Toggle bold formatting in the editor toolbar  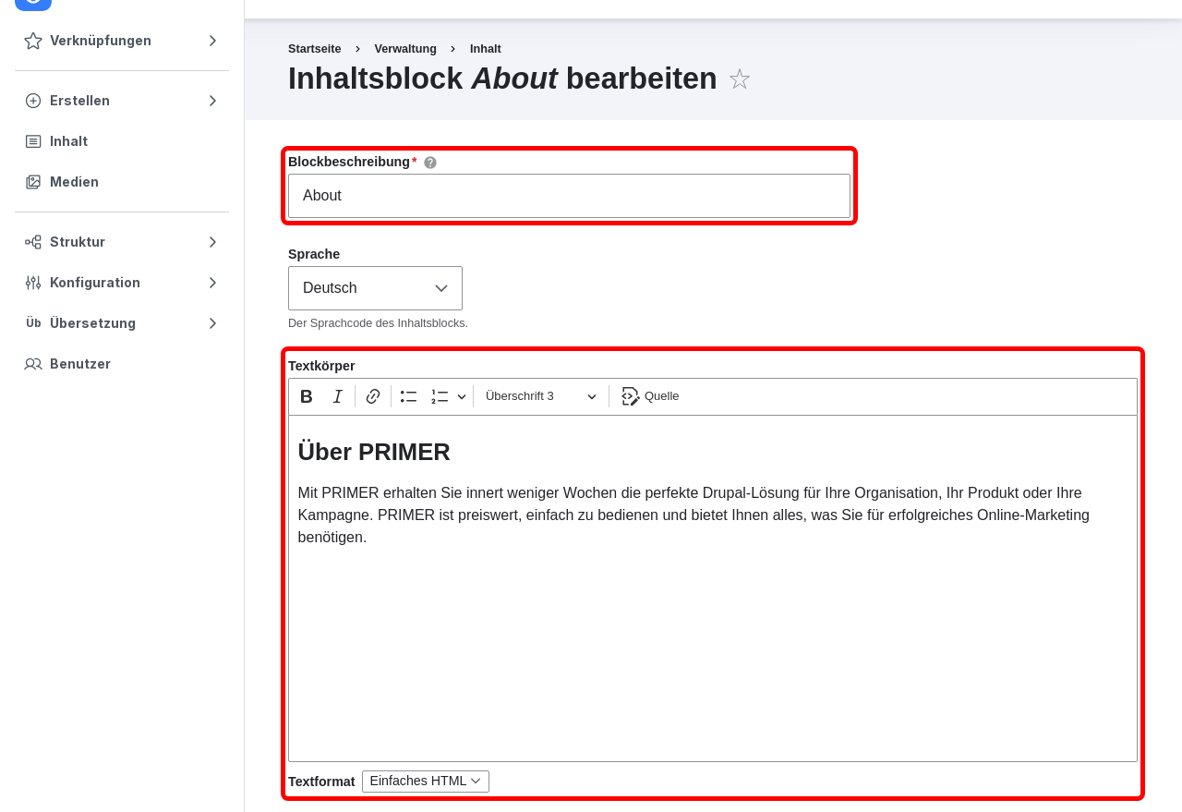pos(307,396)
